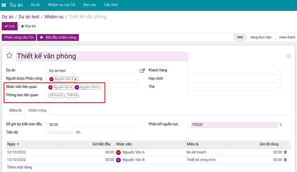Click the Phân bổ nguồn lực field
The image size is (297, 172).
234,125
